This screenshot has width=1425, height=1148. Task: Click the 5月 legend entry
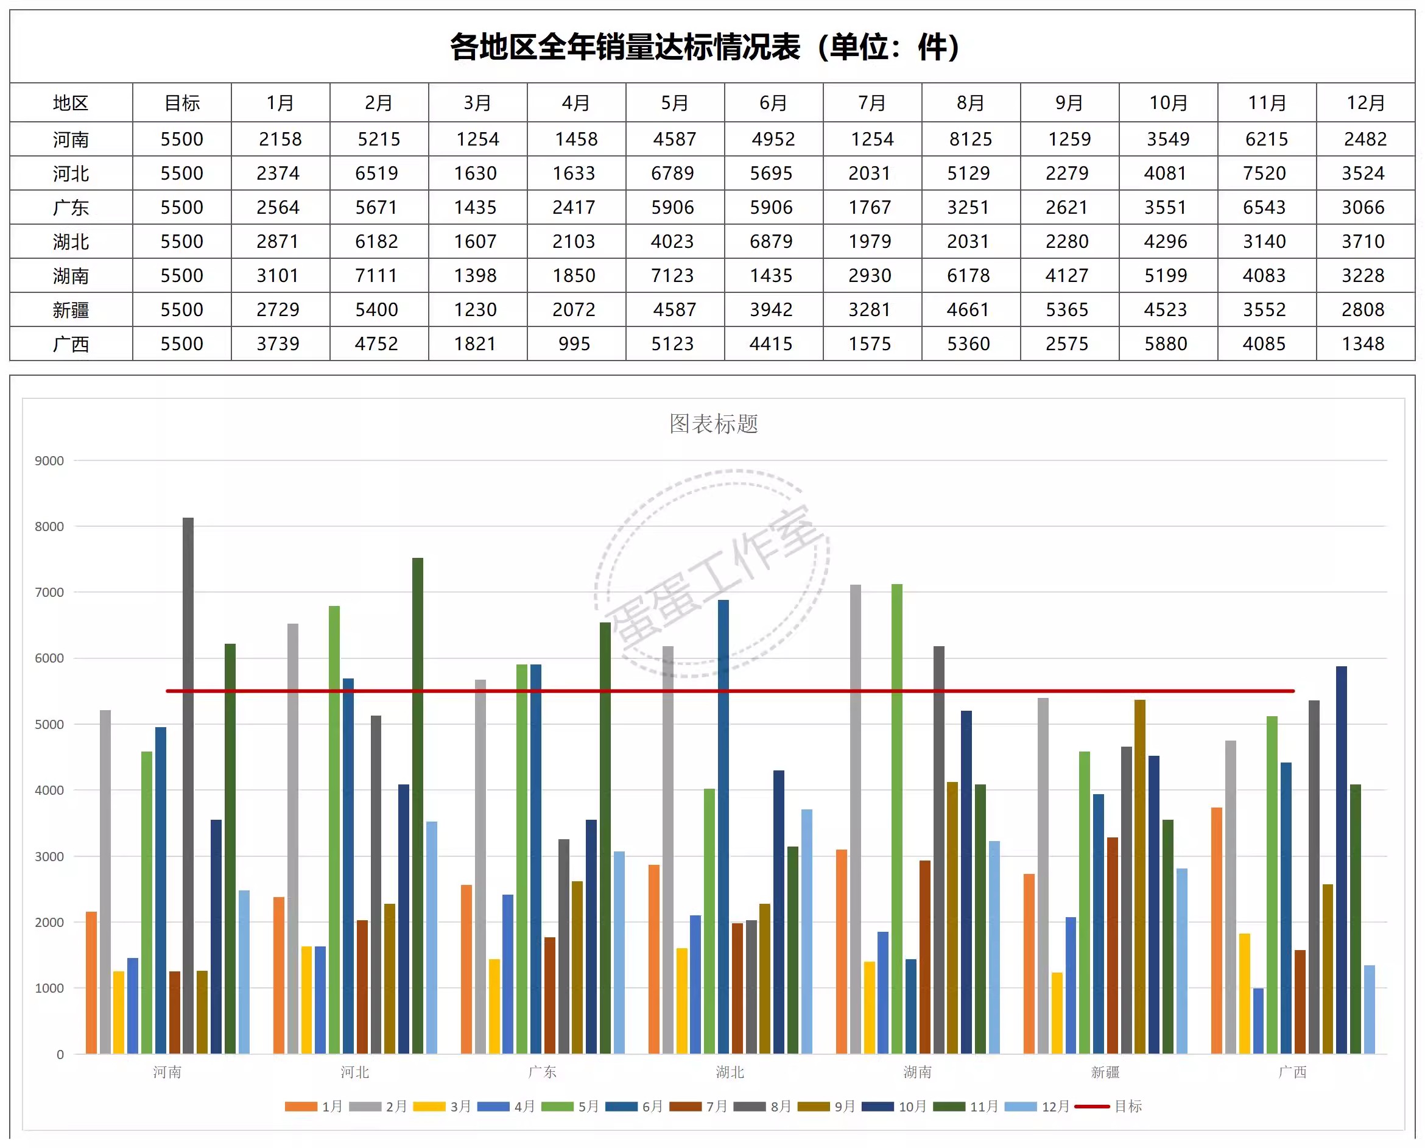(571, 1107)
